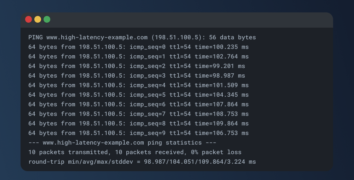Click the PING command header line
The height and width of the screenshot is (180, 354).
click(x=142, y=37)
